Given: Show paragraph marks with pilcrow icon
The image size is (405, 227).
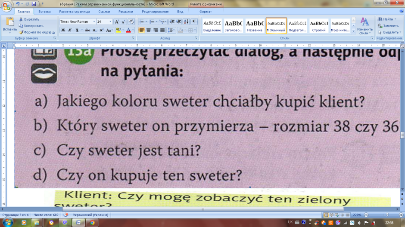Looking at the screenshot, I should point(194,21).
